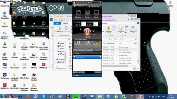Select the Область capture mode in HyperCam
The image size is (177, 99).
78,14
